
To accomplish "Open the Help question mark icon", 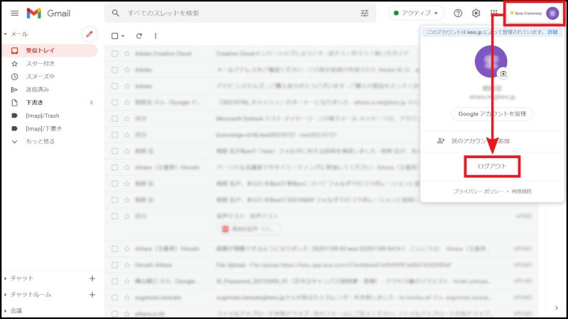I will click(458, 13).
